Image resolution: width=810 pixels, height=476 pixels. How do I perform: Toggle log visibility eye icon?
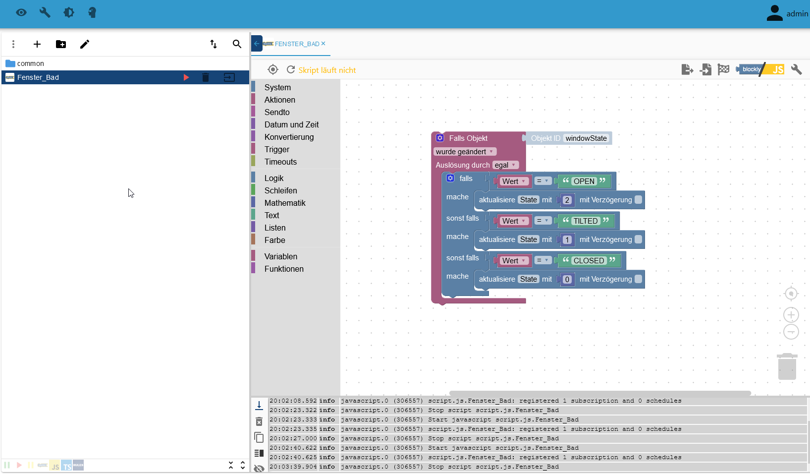click(259, 468)
